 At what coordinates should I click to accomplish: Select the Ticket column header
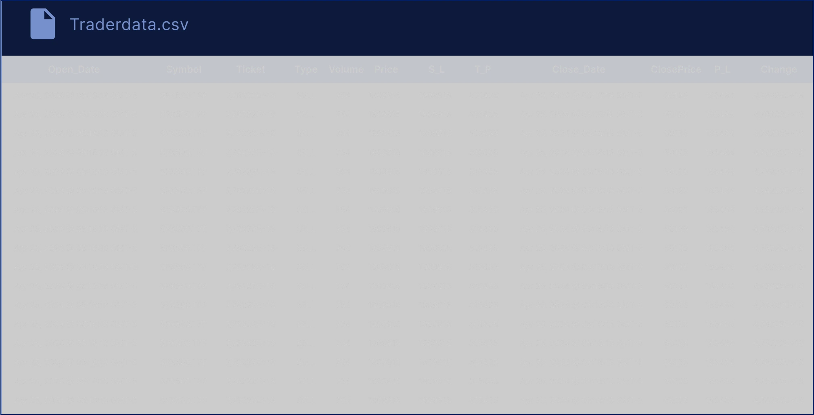tap(251, 69)
